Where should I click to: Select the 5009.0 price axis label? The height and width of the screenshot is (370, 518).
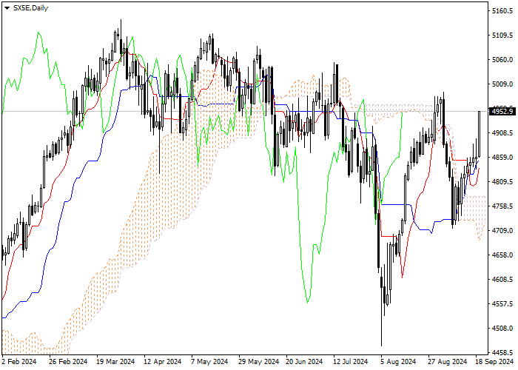tap(502, 84)
